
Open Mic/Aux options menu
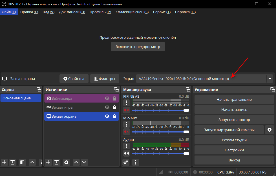(126, 124)
